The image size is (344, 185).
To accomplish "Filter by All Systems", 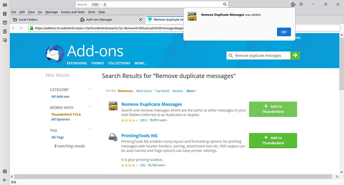I will 61,119.
